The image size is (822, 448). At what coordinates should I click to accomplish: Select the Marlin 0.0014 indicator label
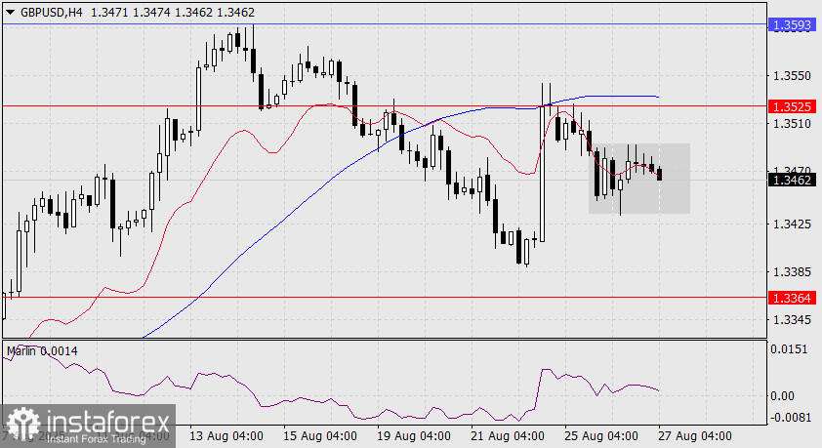coord(42,351)
